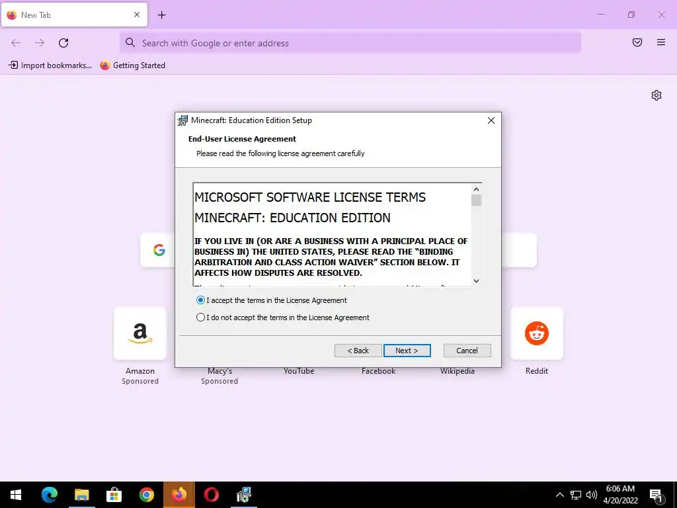Click 'Import bookmarks...' in bookmarks bar
The image size is (677, 508).
[50, 65]
